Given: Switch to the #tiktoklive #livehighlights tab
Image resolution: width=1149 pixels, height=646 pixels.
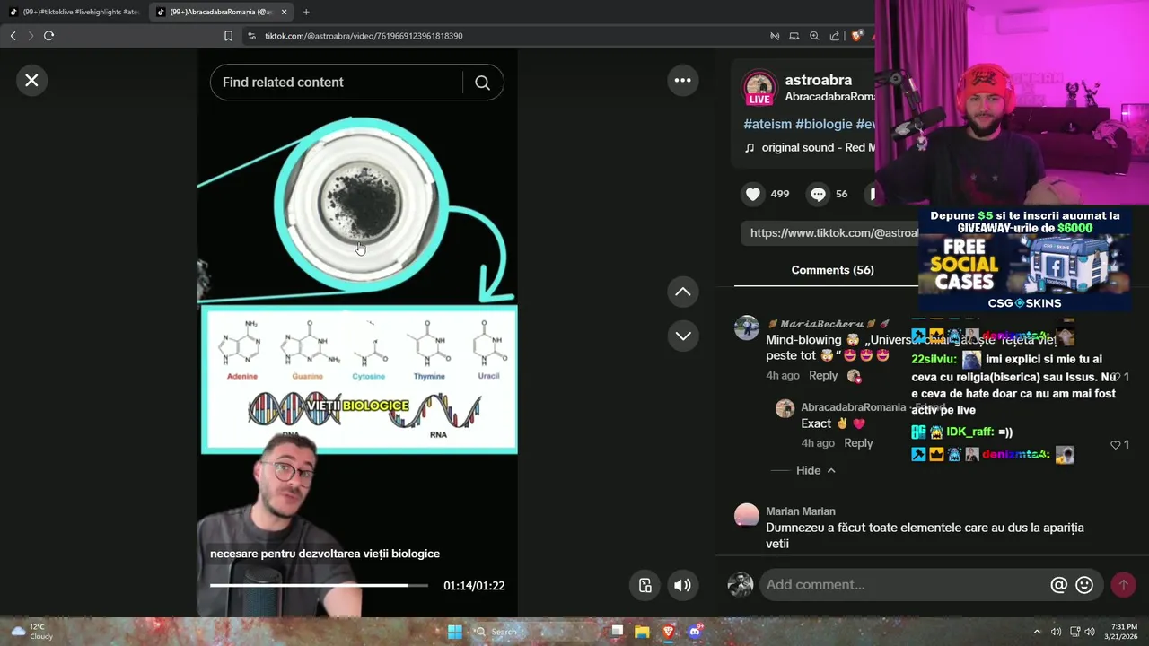Looking at the screenshot, I should click(75, 12).
